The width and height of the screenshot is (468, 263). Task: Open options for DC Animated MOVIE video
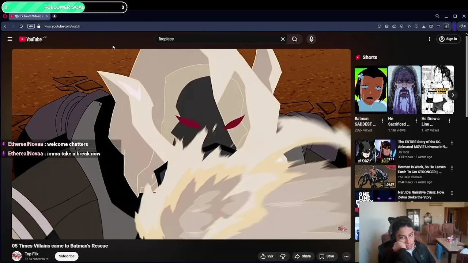click(x=452, y=142)
